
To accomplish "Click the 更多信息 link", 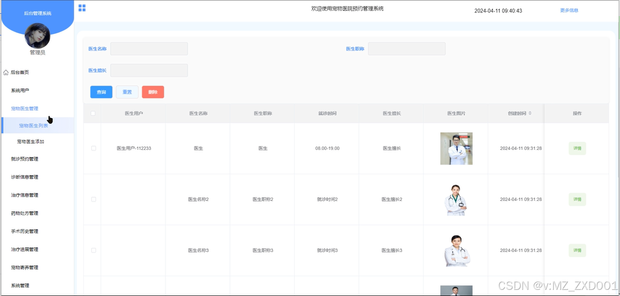I will click(569, 10).
